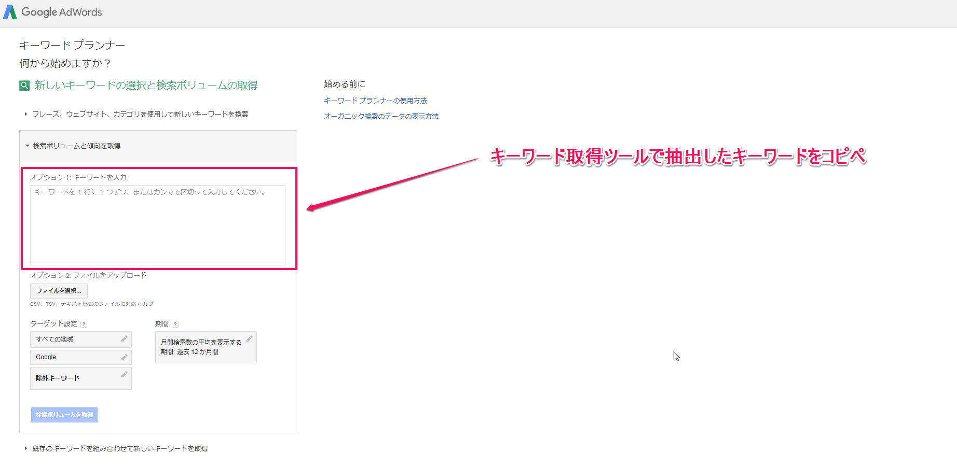Click the キーワード プランナー page title
The image size is (957, 467).
72,45
